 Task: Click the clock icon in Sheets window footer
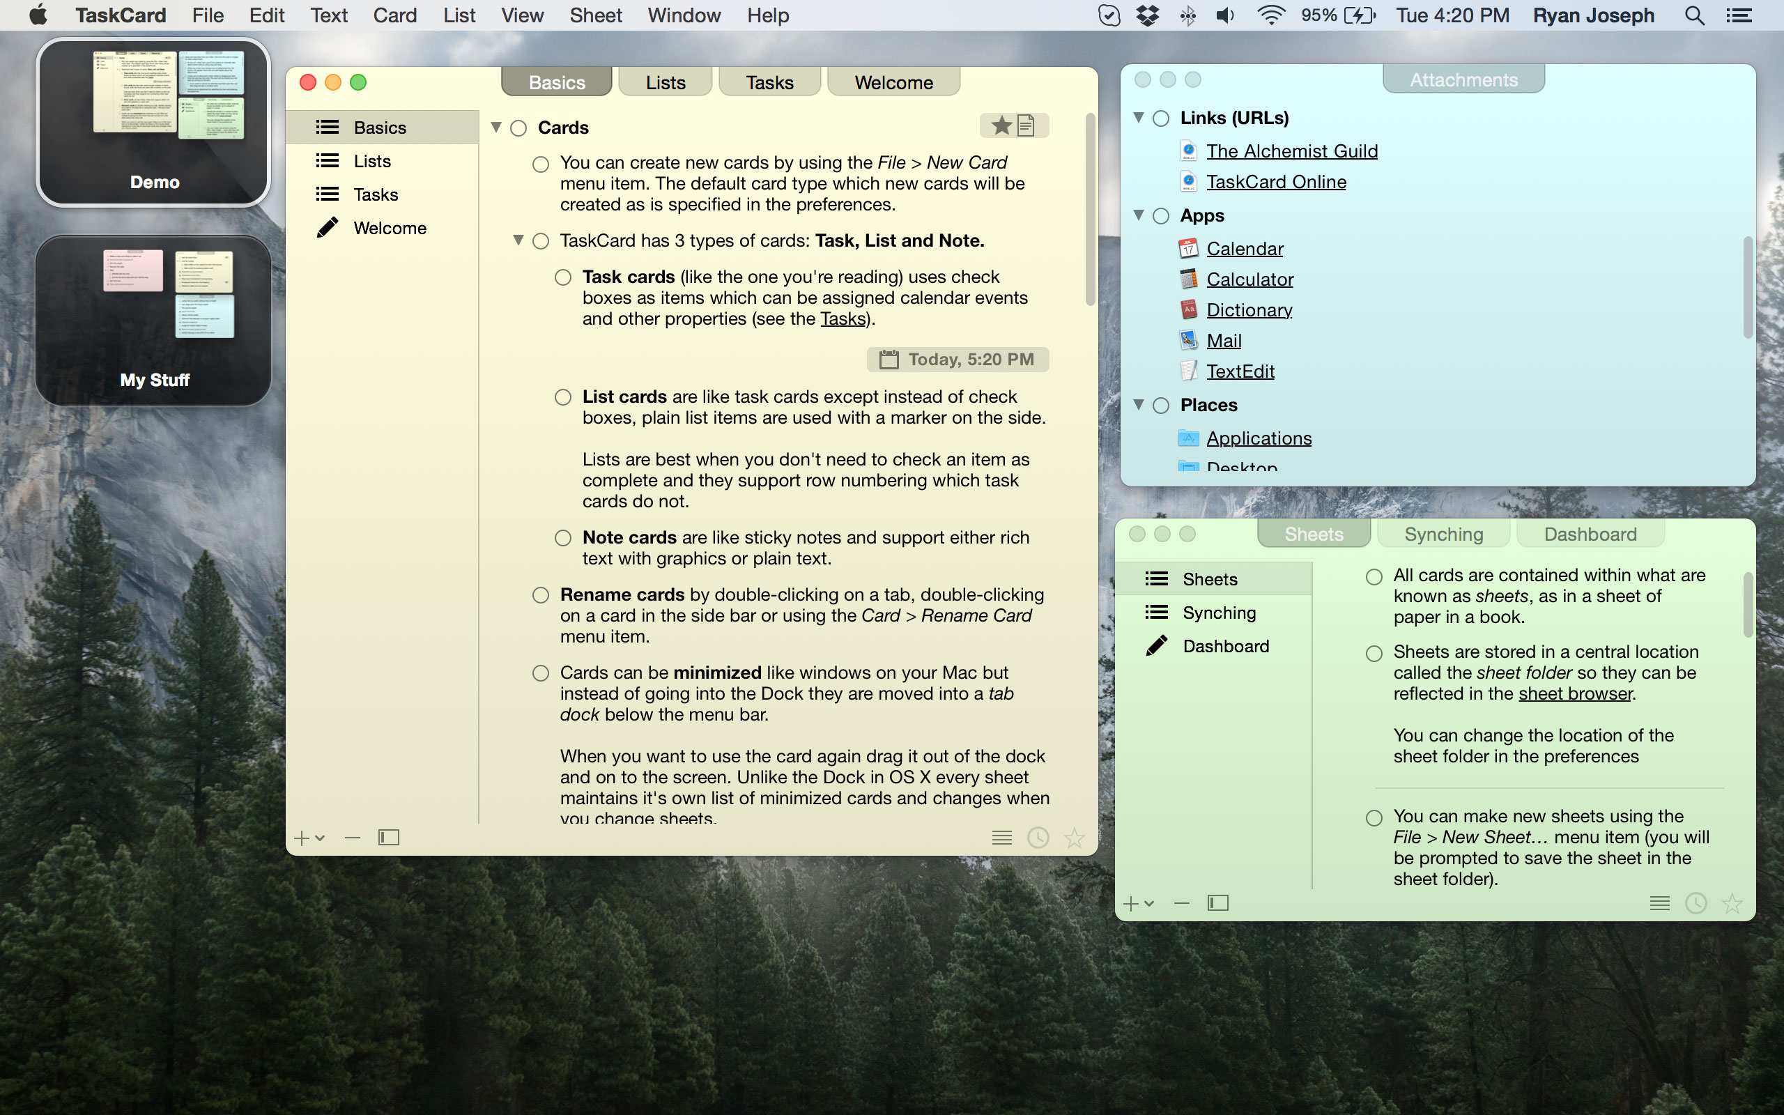pyautogui.click(x=1696, y=903)
